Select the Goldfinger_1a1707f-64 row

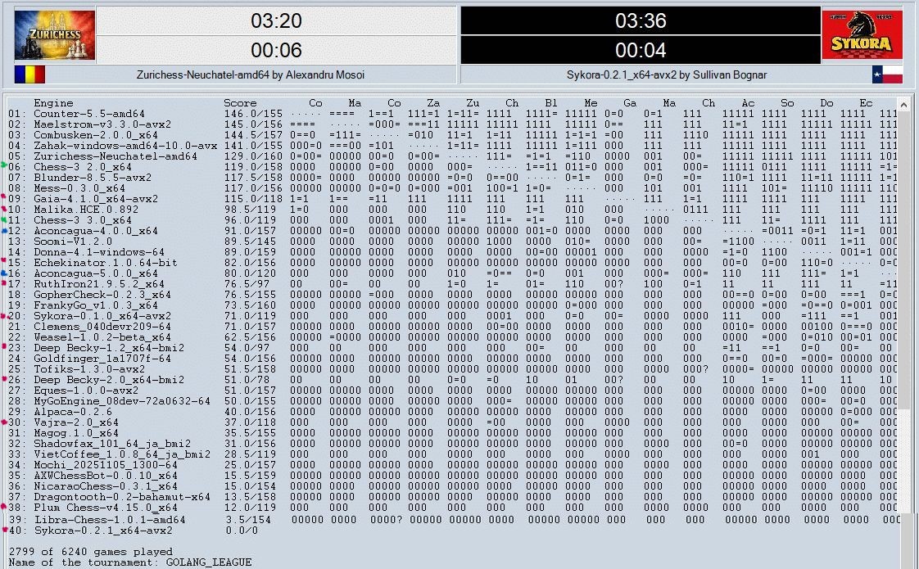452,359
